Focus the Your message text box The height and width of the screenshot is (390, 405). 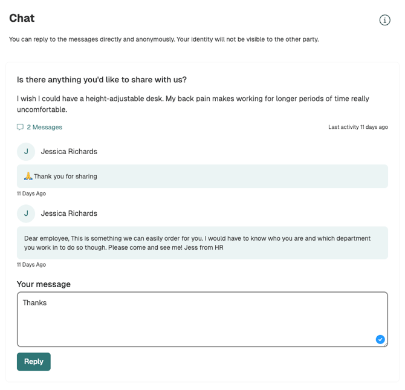(x=202, y=319)
